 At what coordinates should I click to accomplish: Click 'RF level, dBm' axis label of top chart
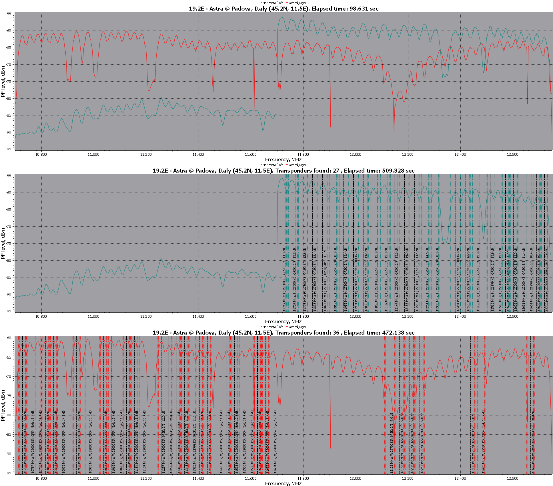tap(3, 81)
